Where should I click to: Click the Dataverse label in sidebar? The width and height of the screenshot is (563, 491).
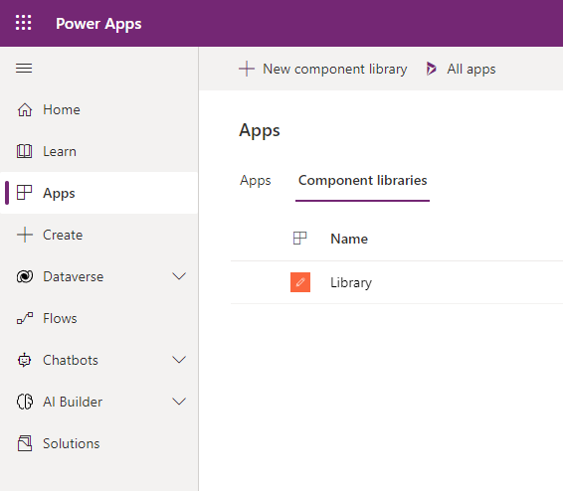click(74, 276)
